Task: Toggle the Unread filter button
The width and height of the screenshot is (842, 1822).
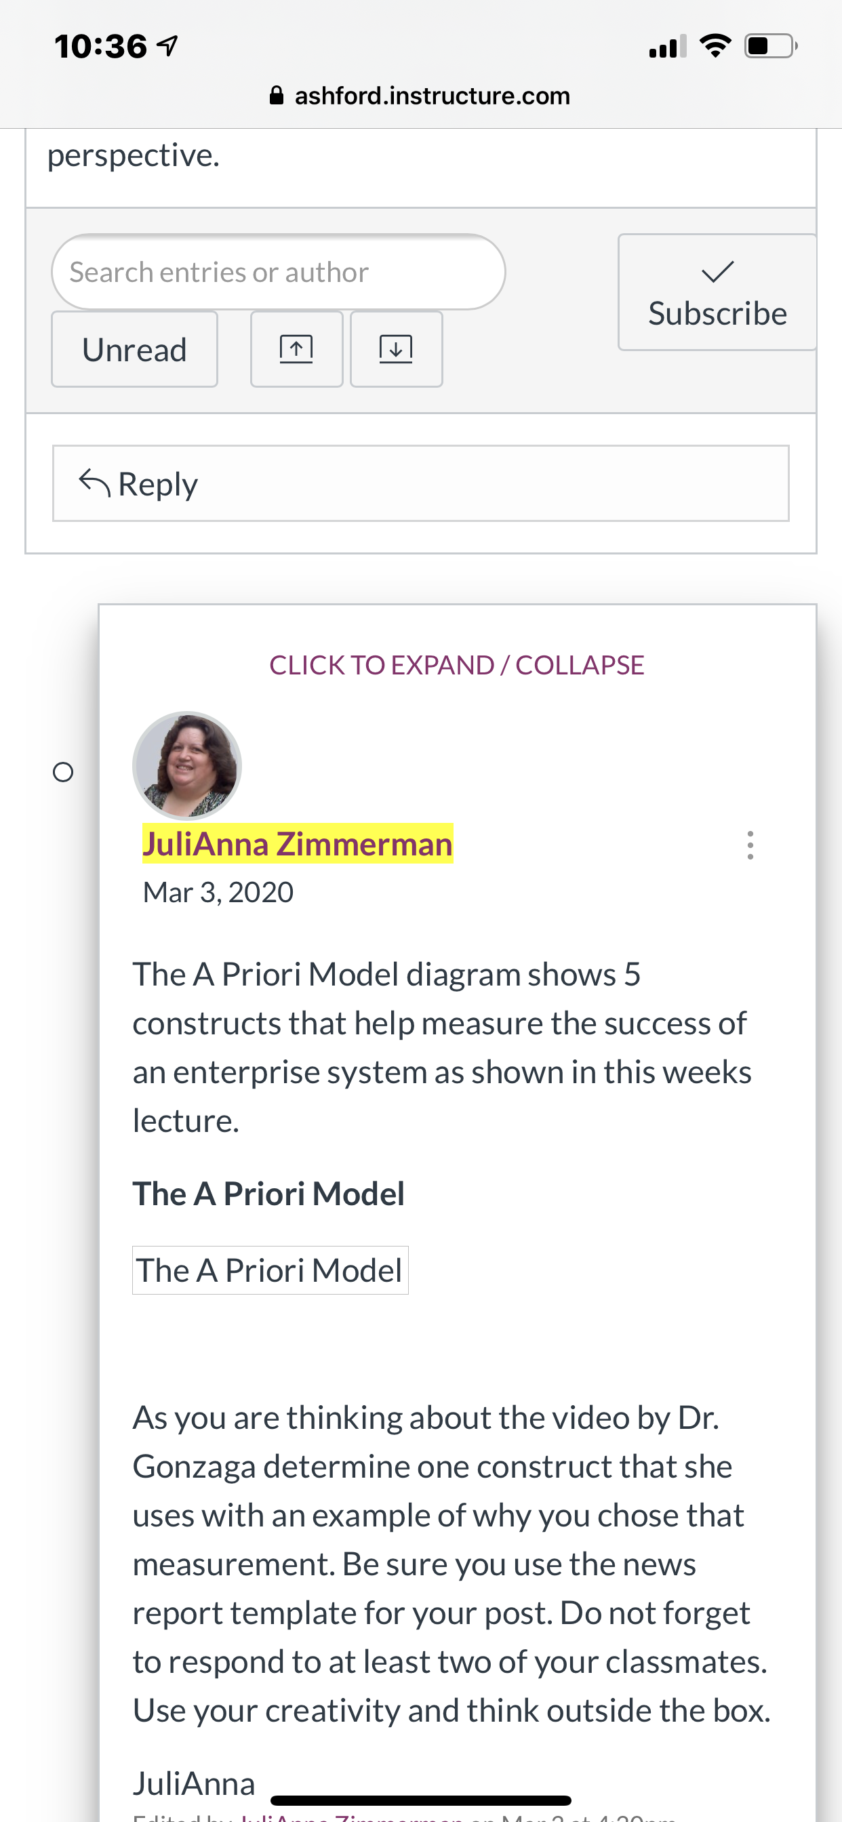Action: 134,349
